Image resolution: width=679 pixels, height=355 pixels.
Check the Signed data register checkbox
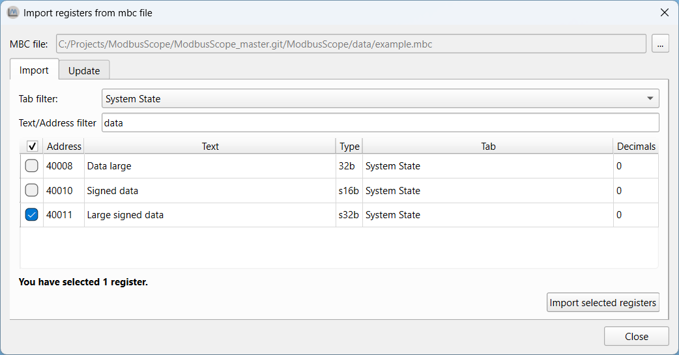point(32,190)
